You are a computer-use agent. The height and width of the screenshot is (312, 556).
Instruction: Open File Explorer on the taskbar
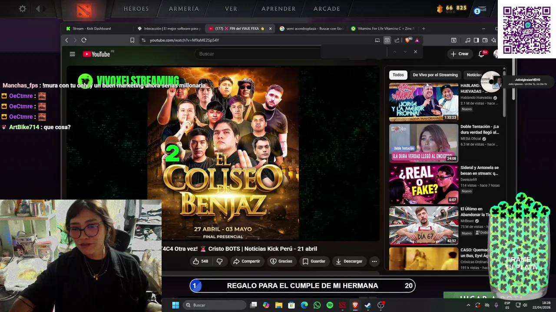(279, 305)
